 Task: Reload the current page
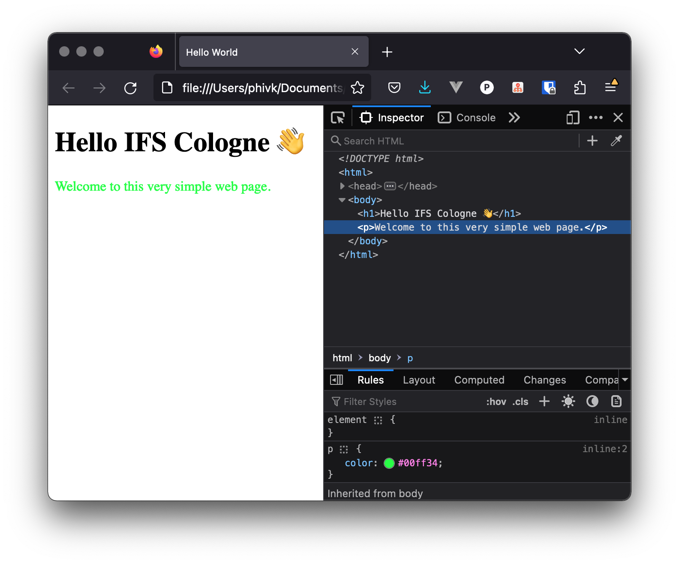pos(130,88)
